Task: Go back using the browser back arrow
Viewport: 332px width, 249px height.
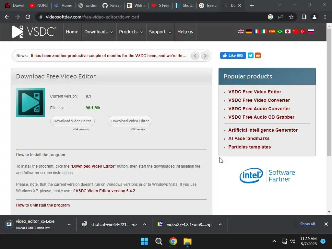Action: 7,17
